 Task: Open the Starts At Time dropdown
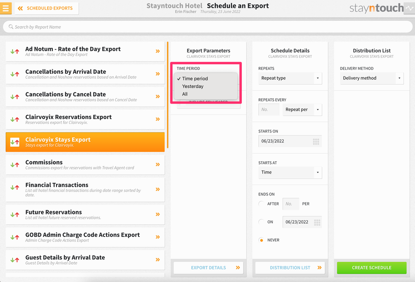point(290,173)
